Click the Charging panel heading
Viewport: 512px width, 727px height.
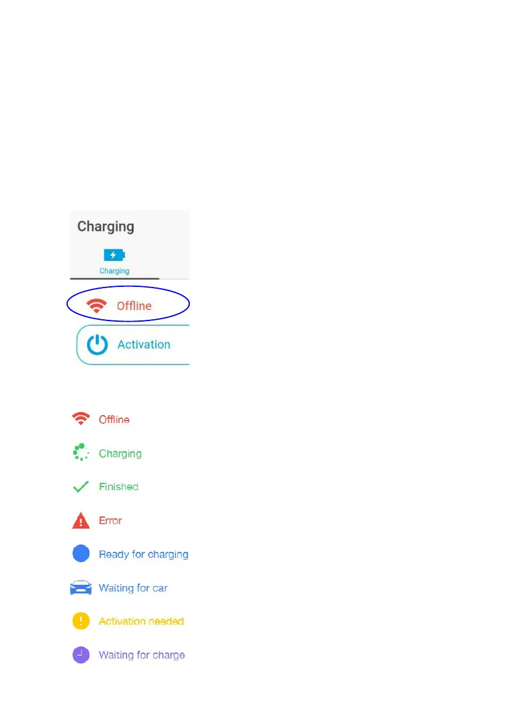pos(106,226)
